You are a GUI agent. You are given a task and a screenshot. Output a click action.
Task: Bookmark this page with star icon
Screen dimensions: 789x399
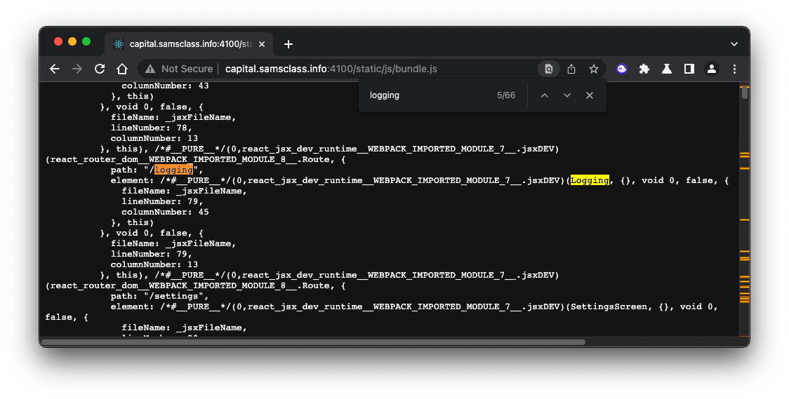(x=594, y=69)
